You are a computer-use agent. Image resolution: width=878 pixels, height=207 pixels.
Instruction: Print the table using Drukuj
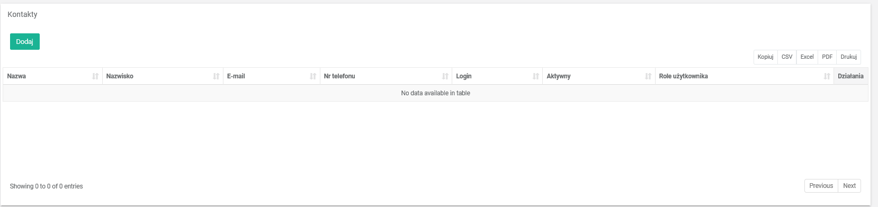[x=849, y=57]
